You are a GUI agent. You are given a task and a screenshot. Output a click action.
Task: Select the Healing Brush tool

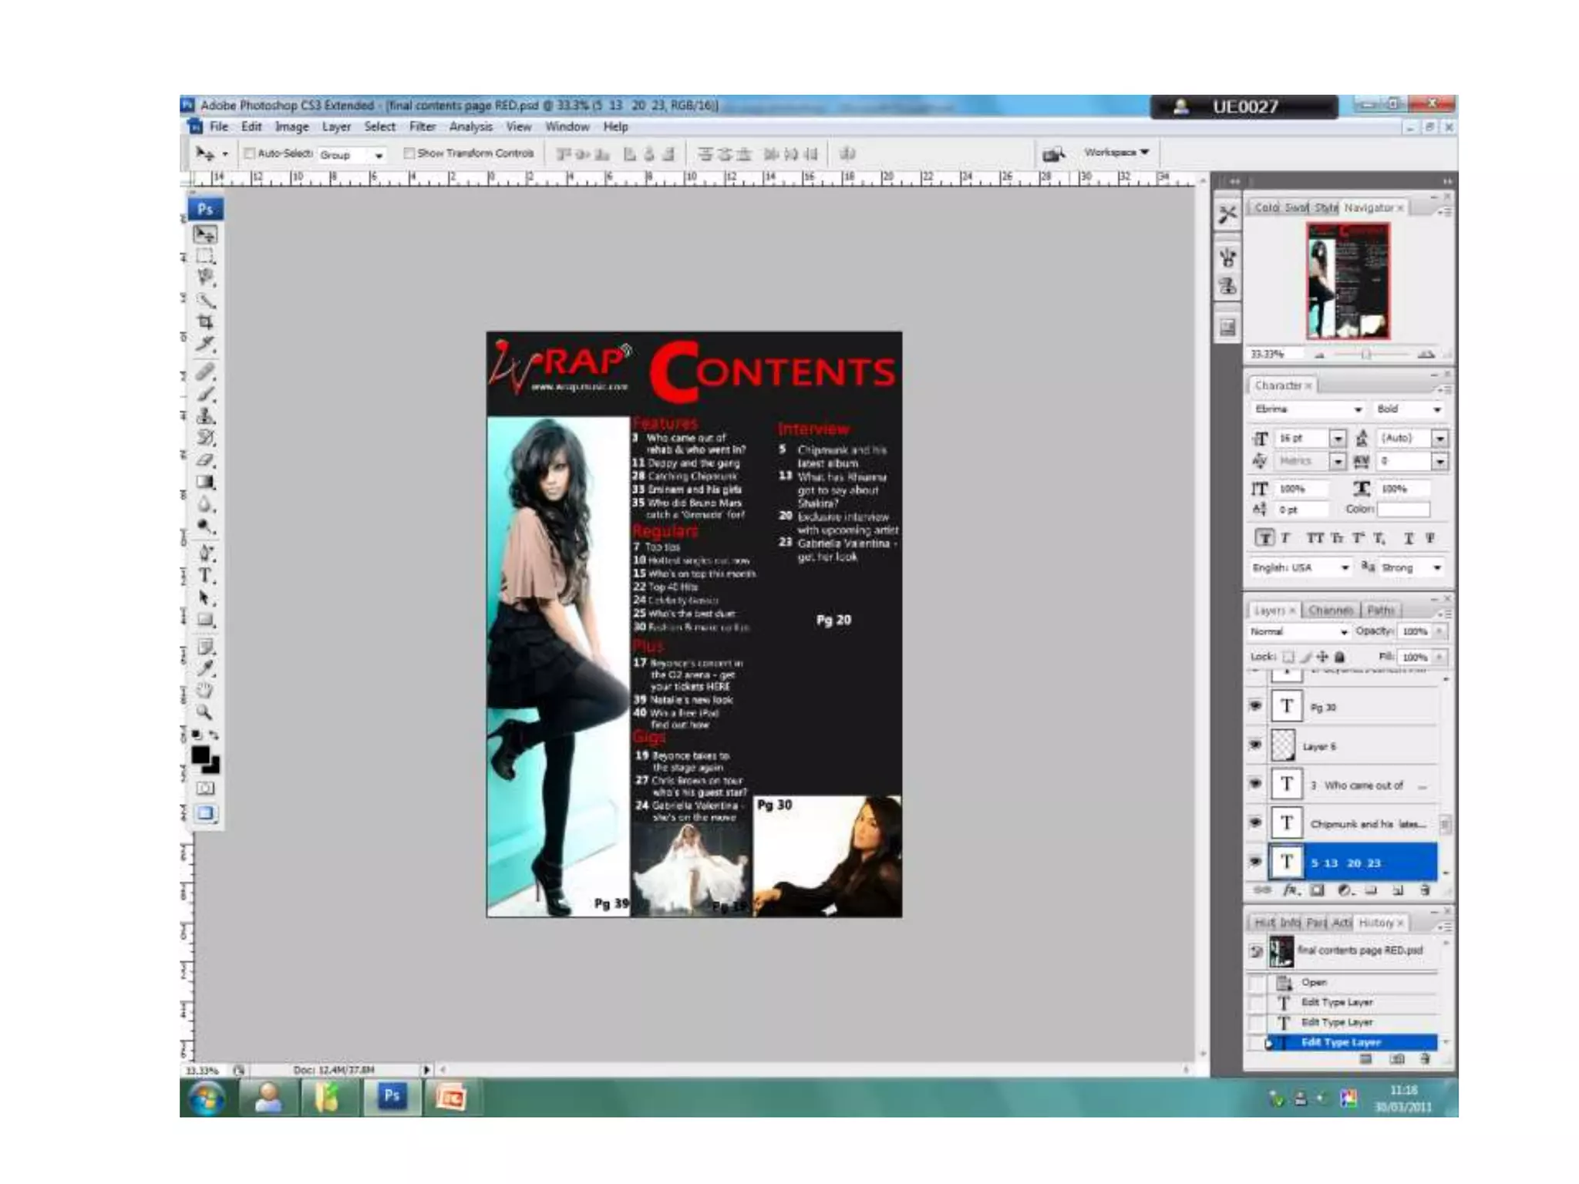[205, 372]
